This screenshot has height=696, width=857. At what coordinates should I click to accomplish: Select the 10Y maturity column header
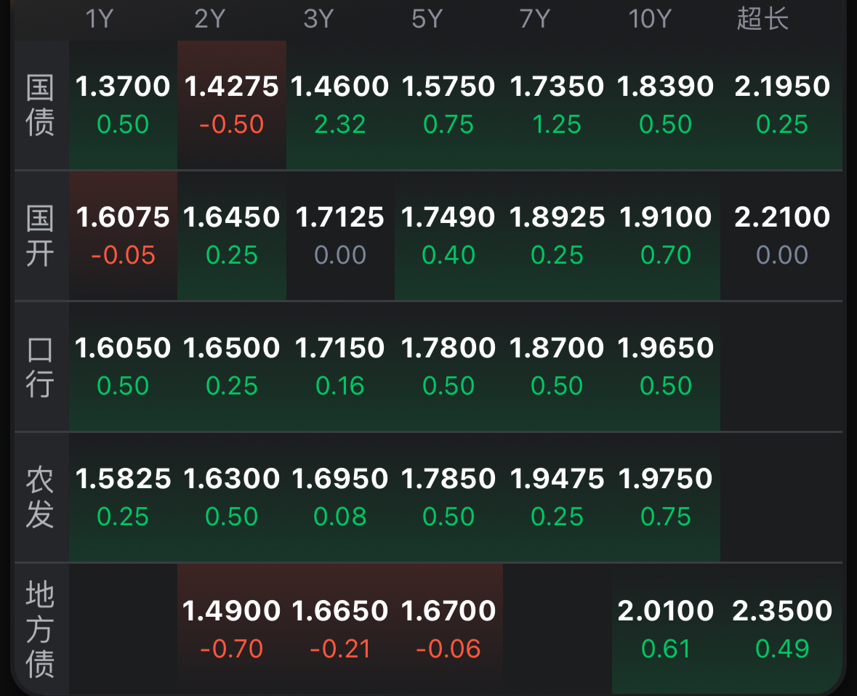[649, 19]
